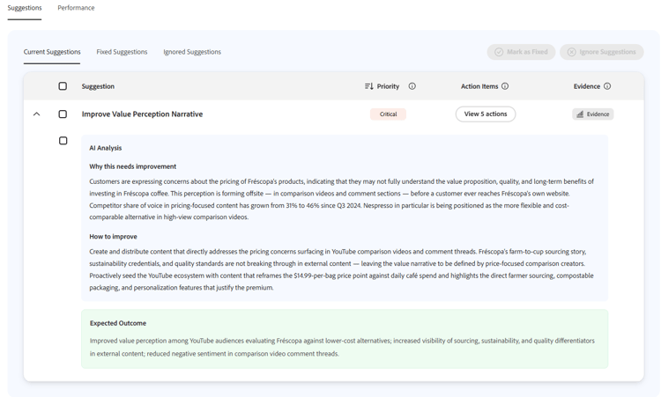Click the Expected Outcome heading
Image resolution: width=661 pixels, height=397 pixels.
point(118,323)
